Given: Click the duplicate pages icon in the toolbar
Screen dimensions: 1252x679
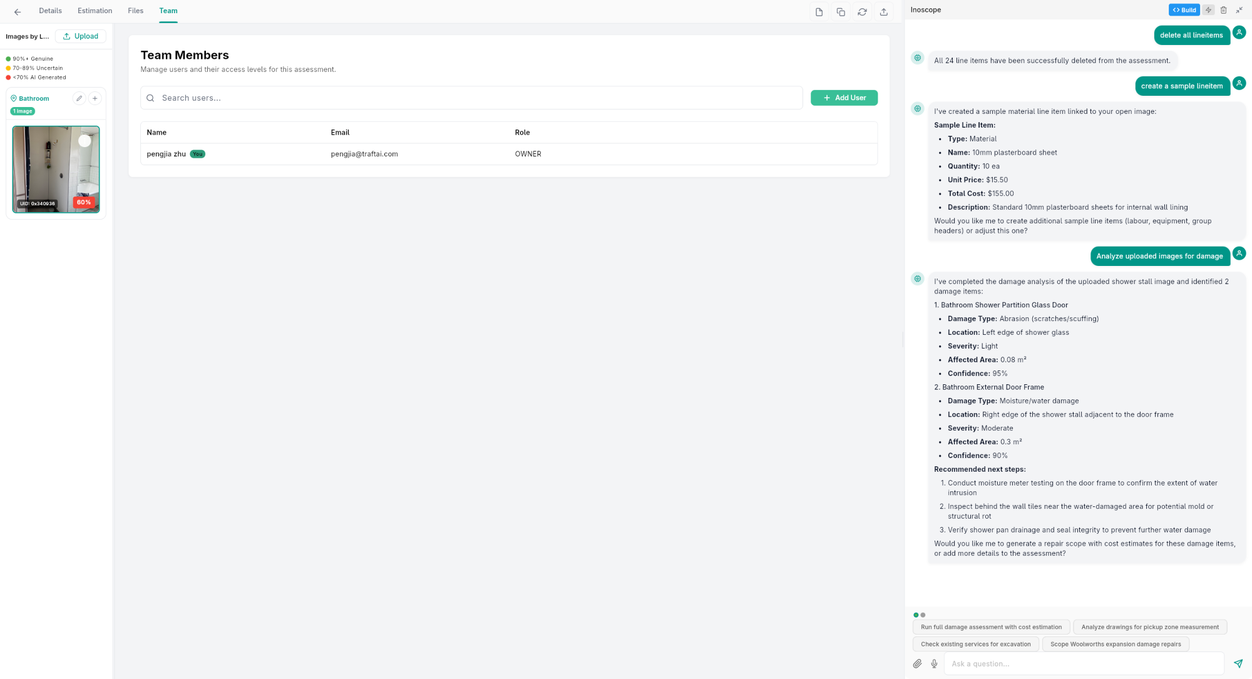Looking at the screenshot, I should pos(841,11).
